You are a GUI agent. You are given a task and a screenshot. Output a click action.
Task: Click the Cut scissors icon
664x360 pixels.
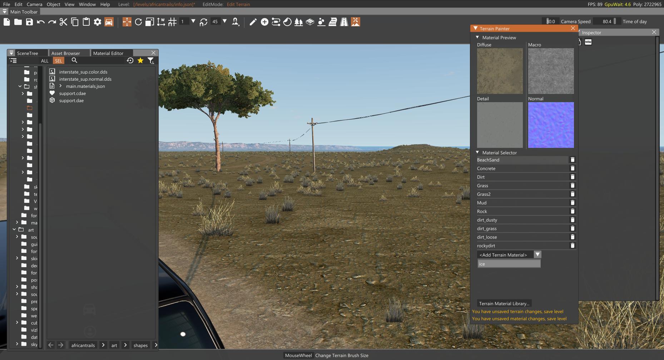64,22
